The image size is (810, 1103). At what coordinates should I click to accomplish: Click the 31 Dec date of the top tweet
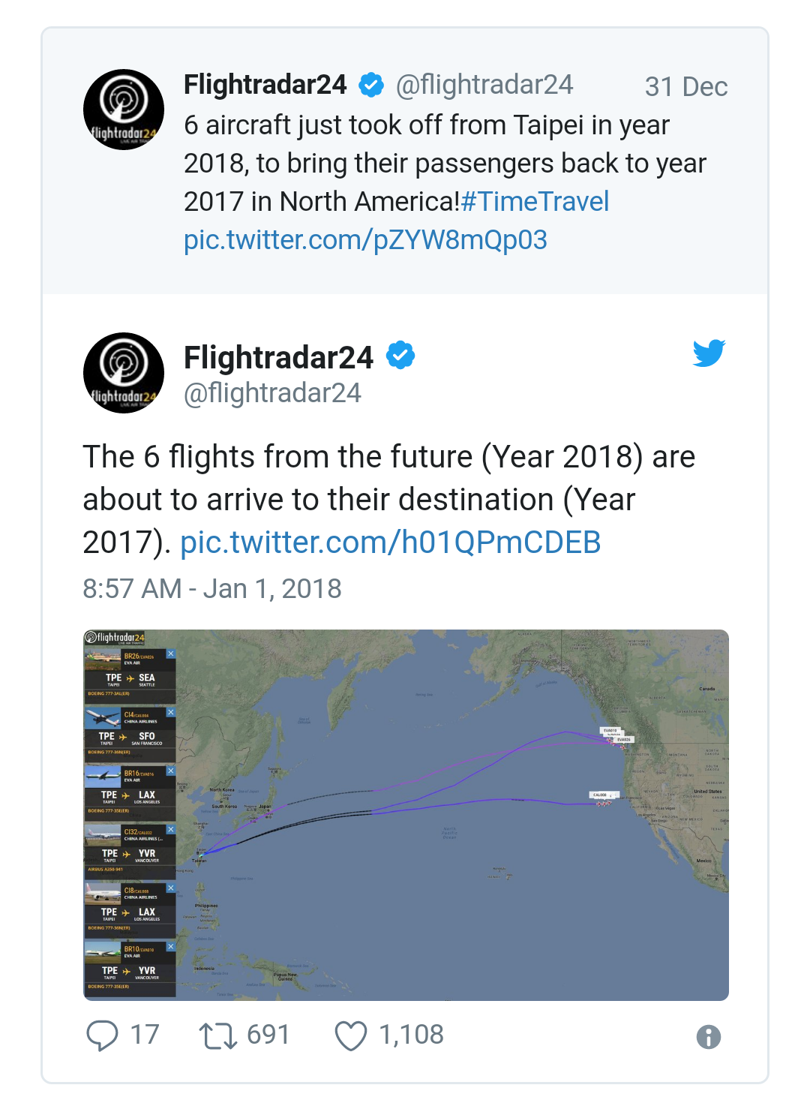coord(685,87)
